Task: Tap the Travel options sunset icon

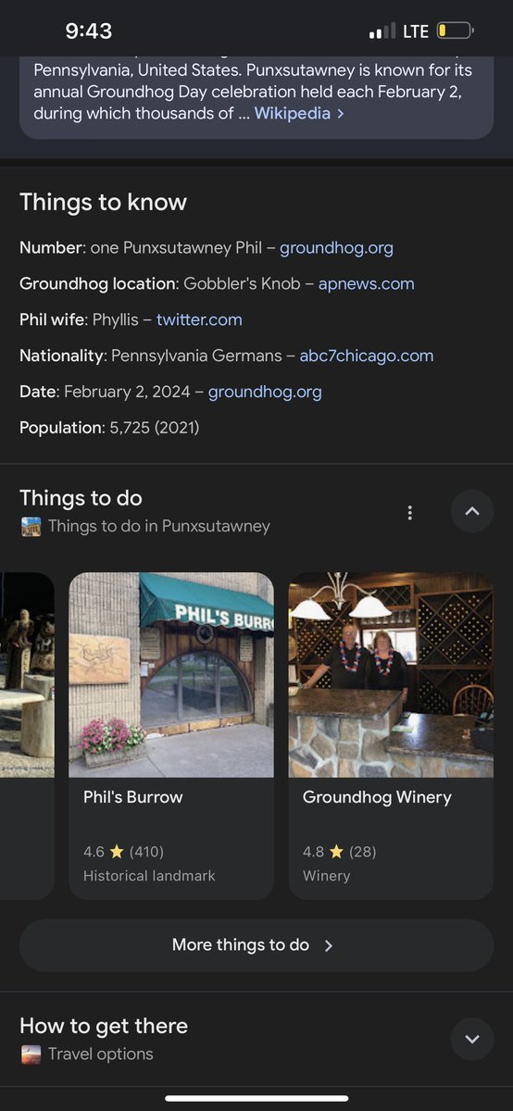Action: (x=31, y=1055)
